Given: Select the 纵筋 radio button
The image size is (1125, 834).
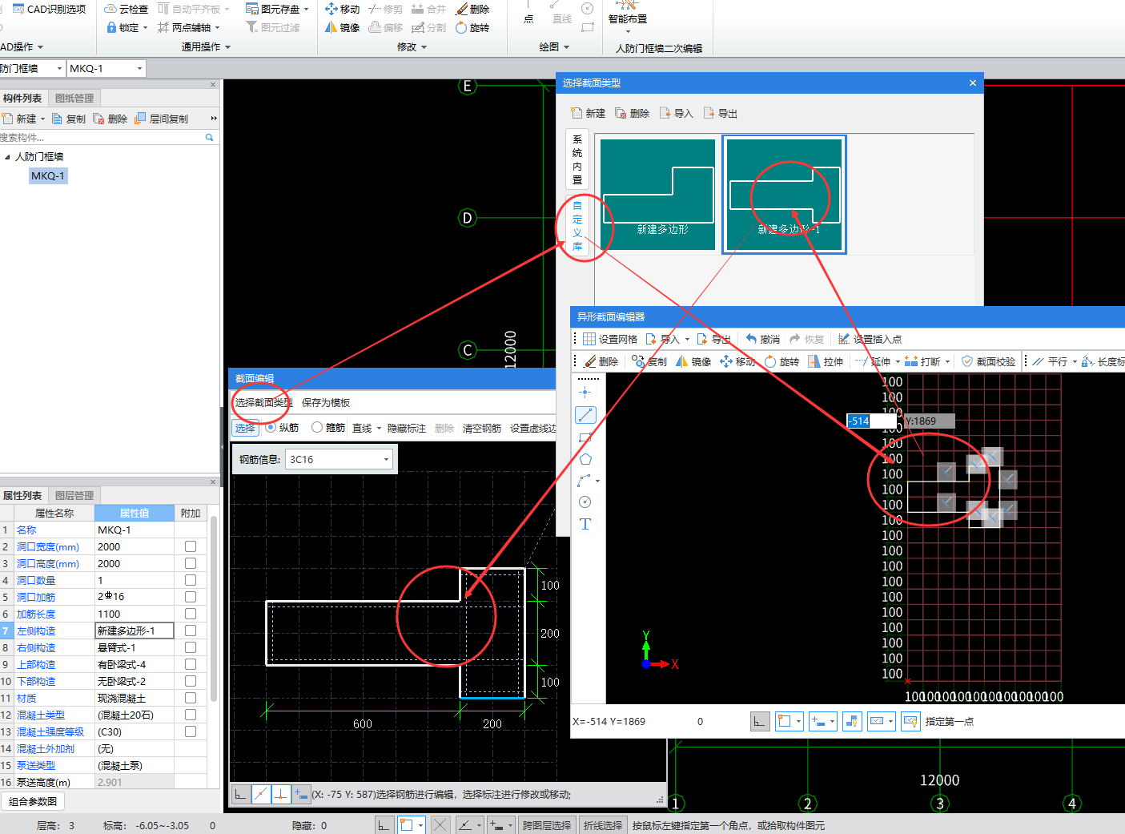Looking at the screenshot, I should [x=271, y=427].
